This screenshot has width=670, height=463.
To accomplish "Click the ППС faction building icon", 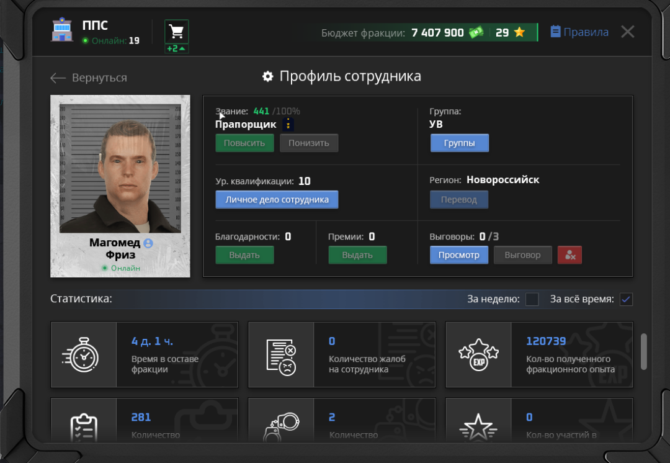I will tap(62, 30).
